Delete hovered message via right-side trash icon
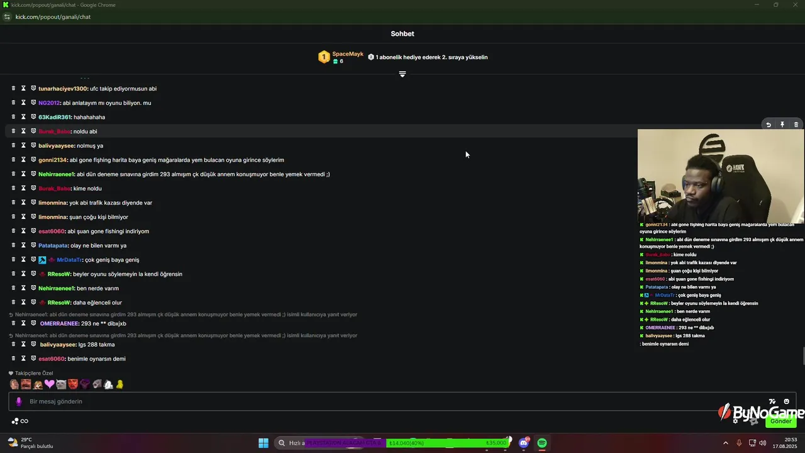The height and width of the screenshot is (453, 805). click(796, 125)
